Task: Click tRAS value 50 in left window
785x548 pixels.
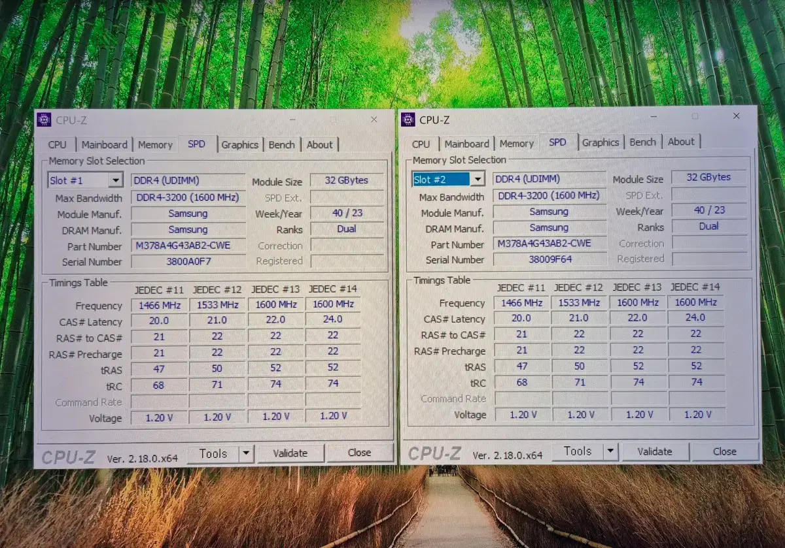Action: [x=217, y=369]
